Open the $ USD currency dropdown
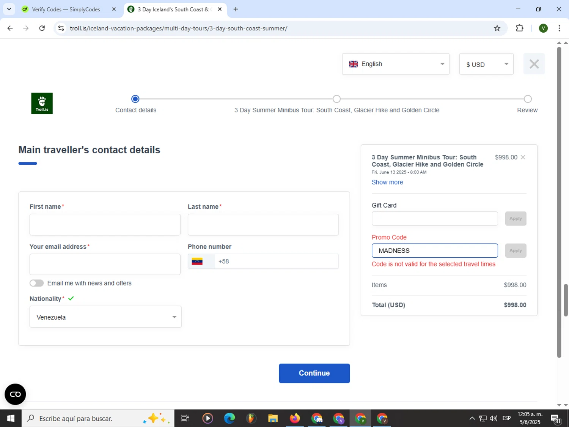Image resolution: width=569 pixels, height=427 pixels. [486, 64]
